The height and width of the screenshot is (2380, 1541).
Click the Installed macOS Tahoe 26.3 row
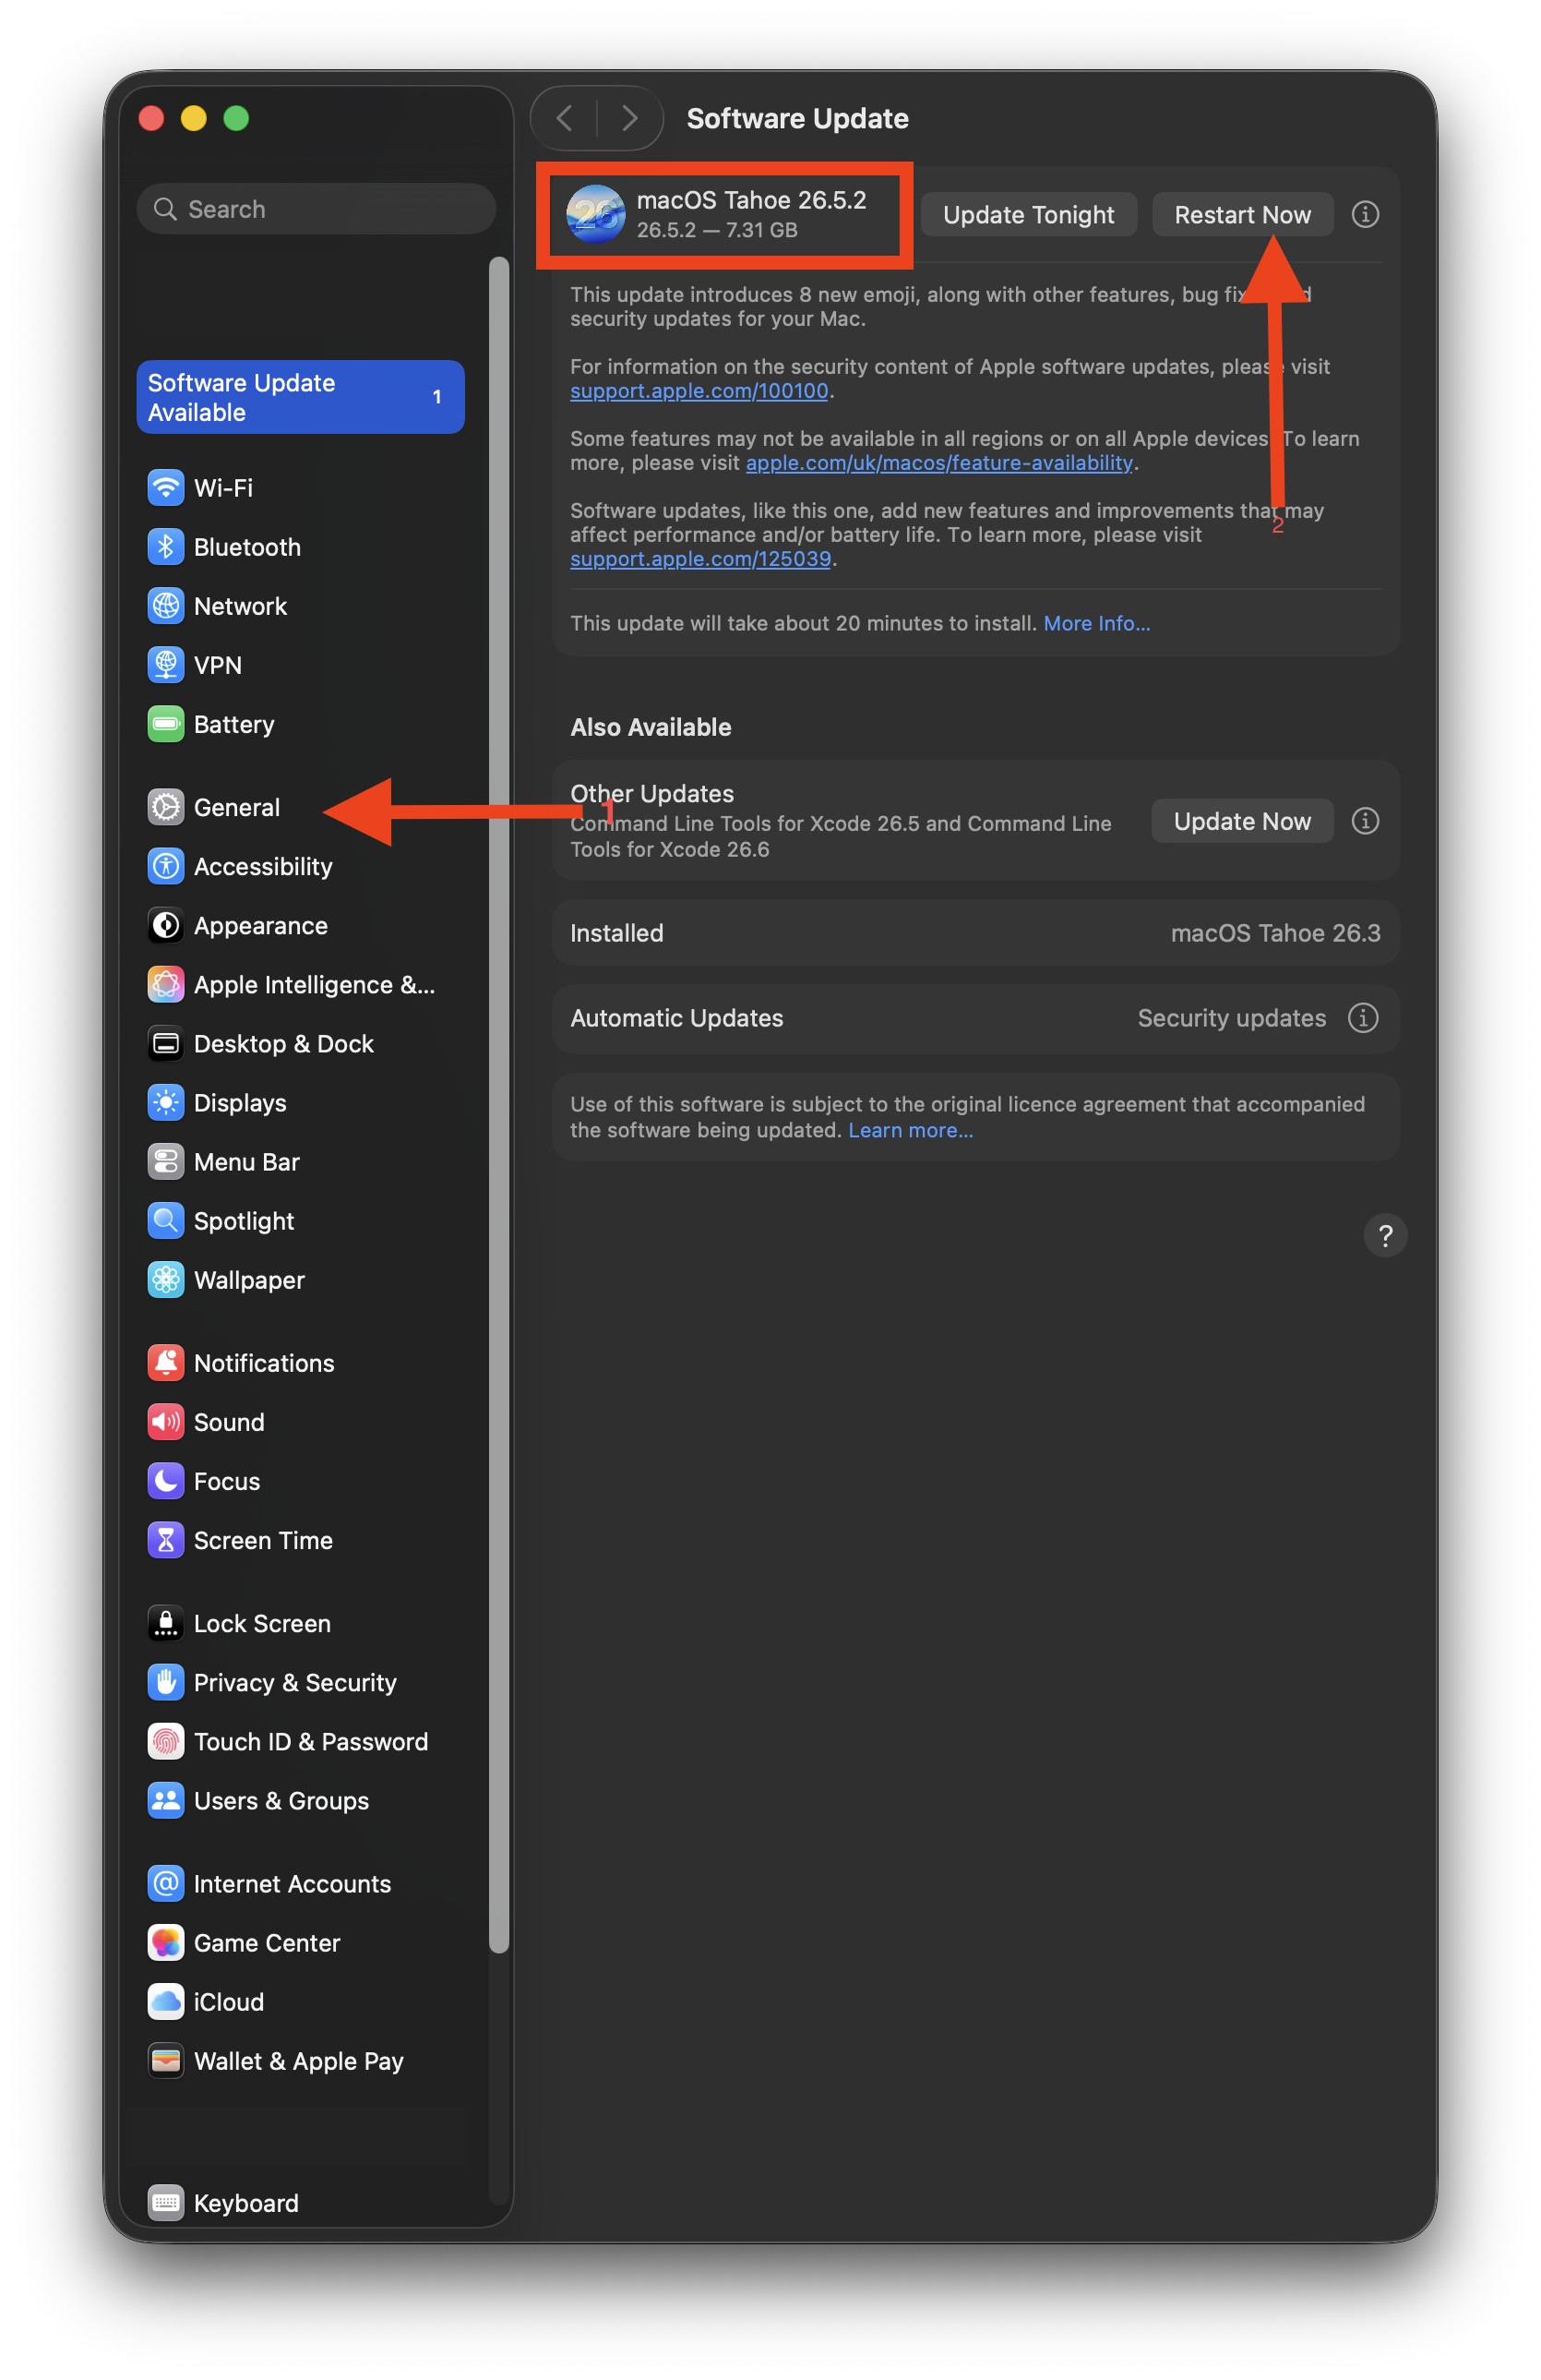[x=974, y=932]
